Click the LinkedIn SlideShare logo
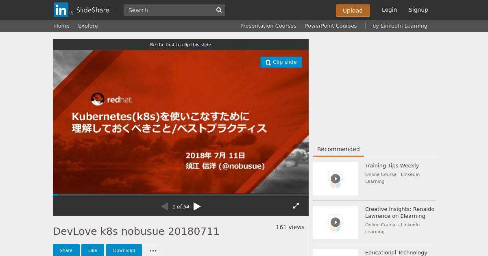Screen dimensions: 488x256 [81, 10]
